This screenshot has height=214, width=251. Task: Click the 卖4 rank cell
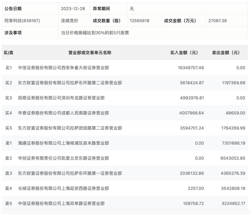tap(9, 188)
